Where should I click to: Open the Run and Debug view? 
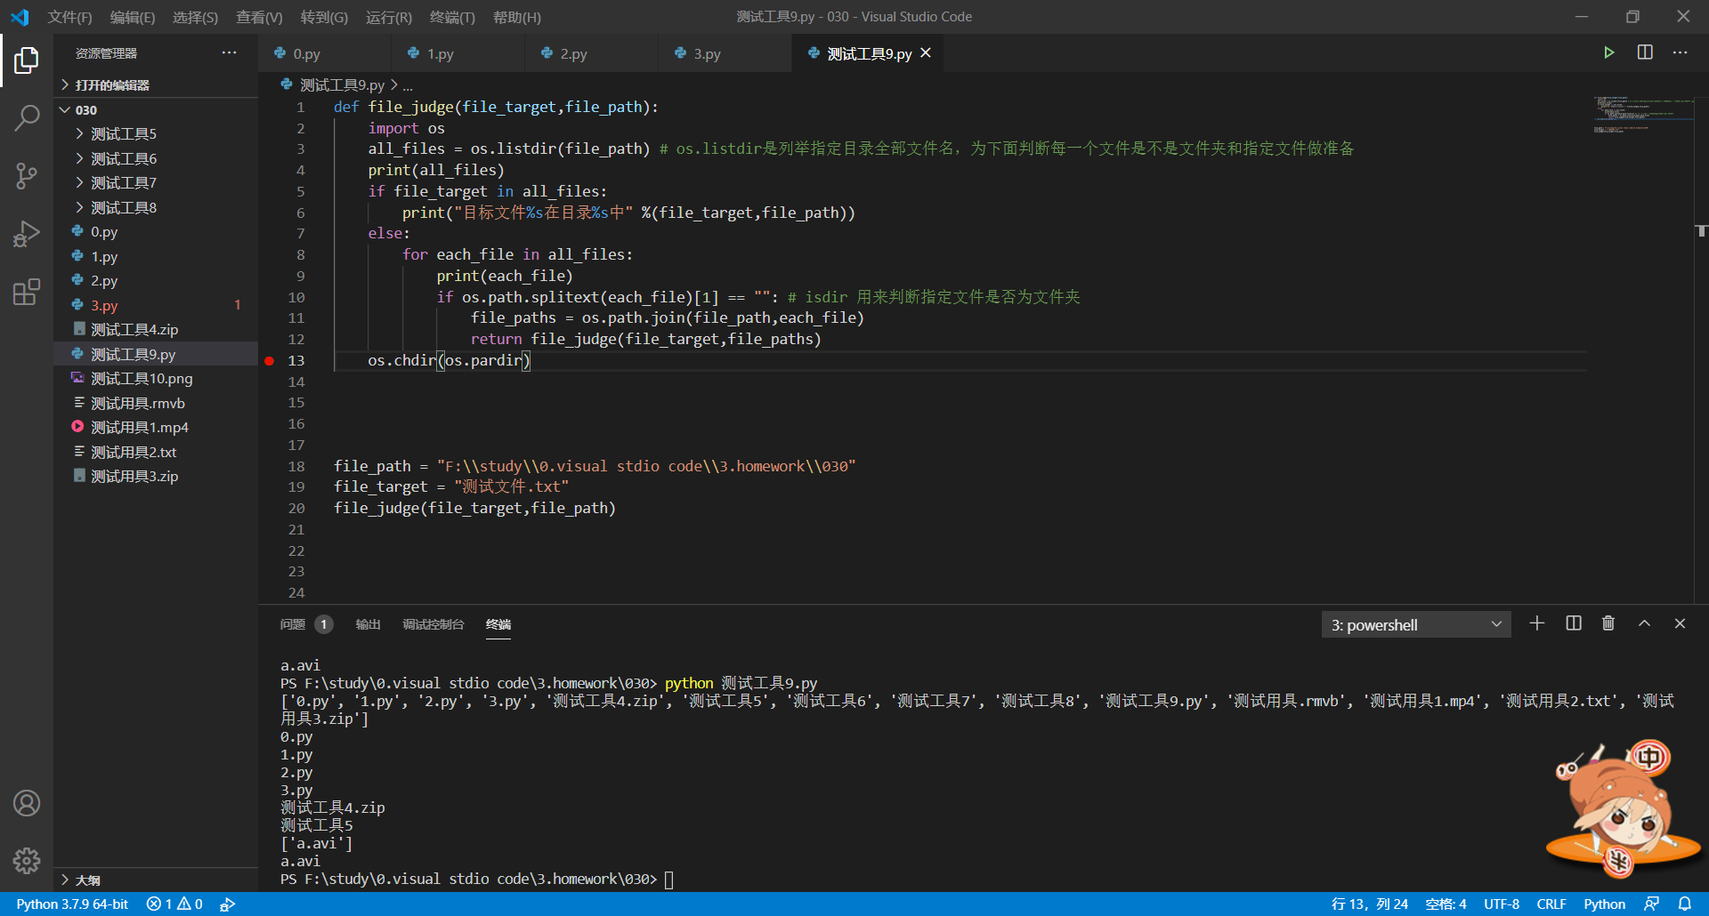coord(27,234)
